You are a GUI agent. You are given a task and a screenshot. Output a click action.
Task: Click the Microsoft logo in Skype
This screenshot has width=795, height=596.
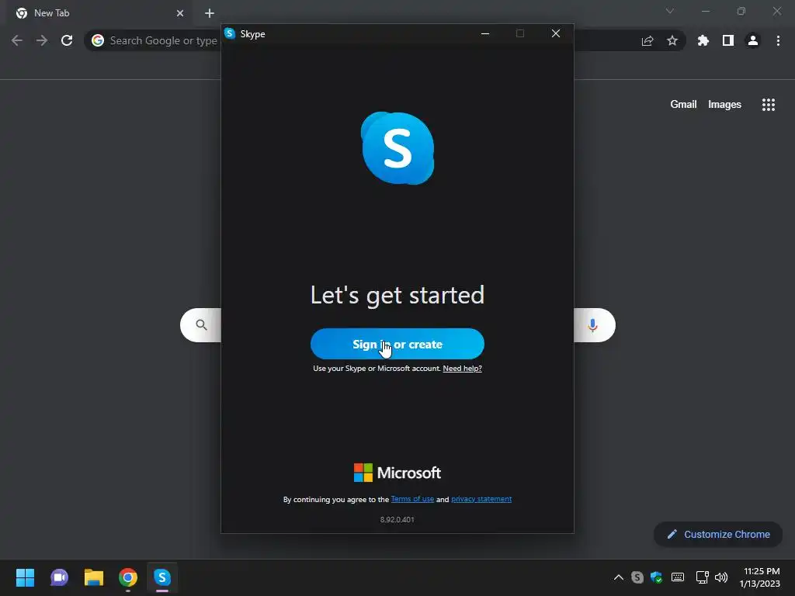397,473
